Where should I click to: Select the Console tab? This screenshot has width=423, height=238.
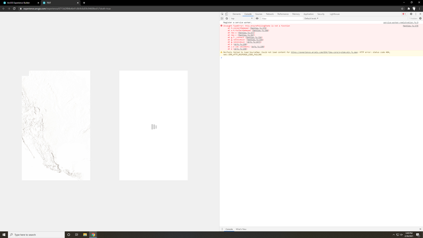(x=248, y=14)
